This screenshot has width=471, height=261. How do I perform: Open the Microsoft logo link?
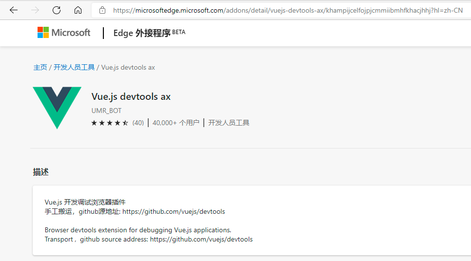click(x=64, y=33)
